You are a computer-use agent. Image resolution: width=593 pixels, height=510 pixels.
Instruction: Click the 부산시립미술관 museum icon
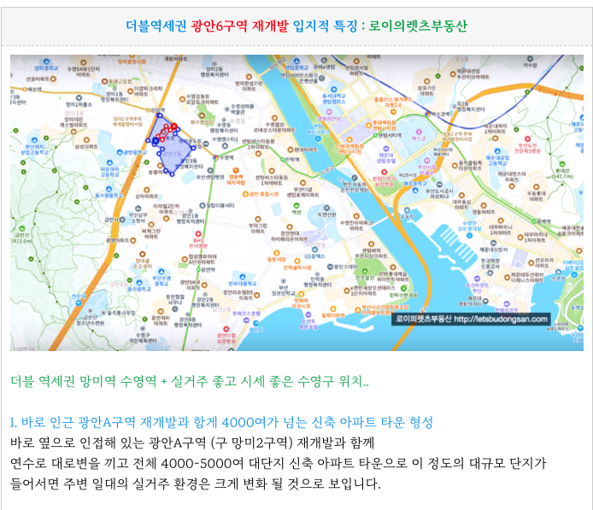coord(426,161)
